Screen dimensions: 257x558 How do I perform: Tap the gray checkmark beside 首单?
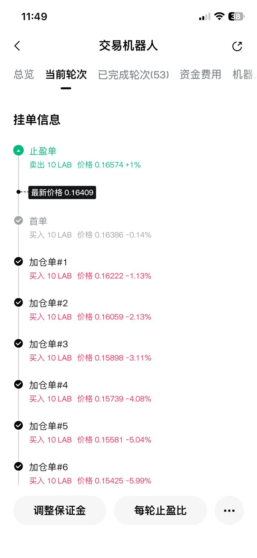coord(19,220)
